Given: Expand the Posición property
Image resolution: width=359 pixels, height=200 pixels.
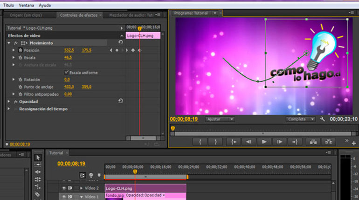Looking at the screenshot, I should [x=13, y=50].
